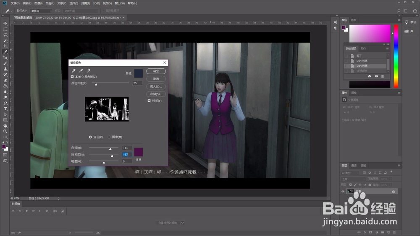420x236 pixels.
Task: Click the add-to-sample eyedropper in dialog
Action: click(x=81, y=71)
